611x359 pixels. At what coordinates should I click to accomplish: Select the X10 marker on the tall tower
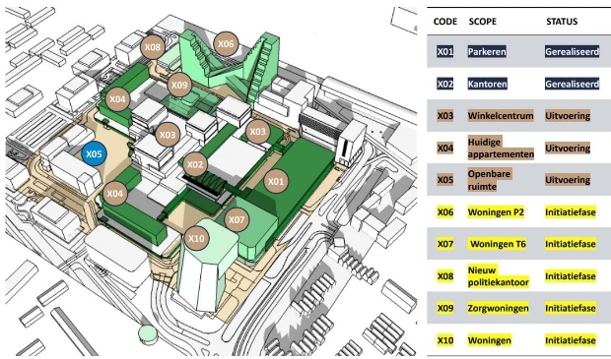coord(196,238)
